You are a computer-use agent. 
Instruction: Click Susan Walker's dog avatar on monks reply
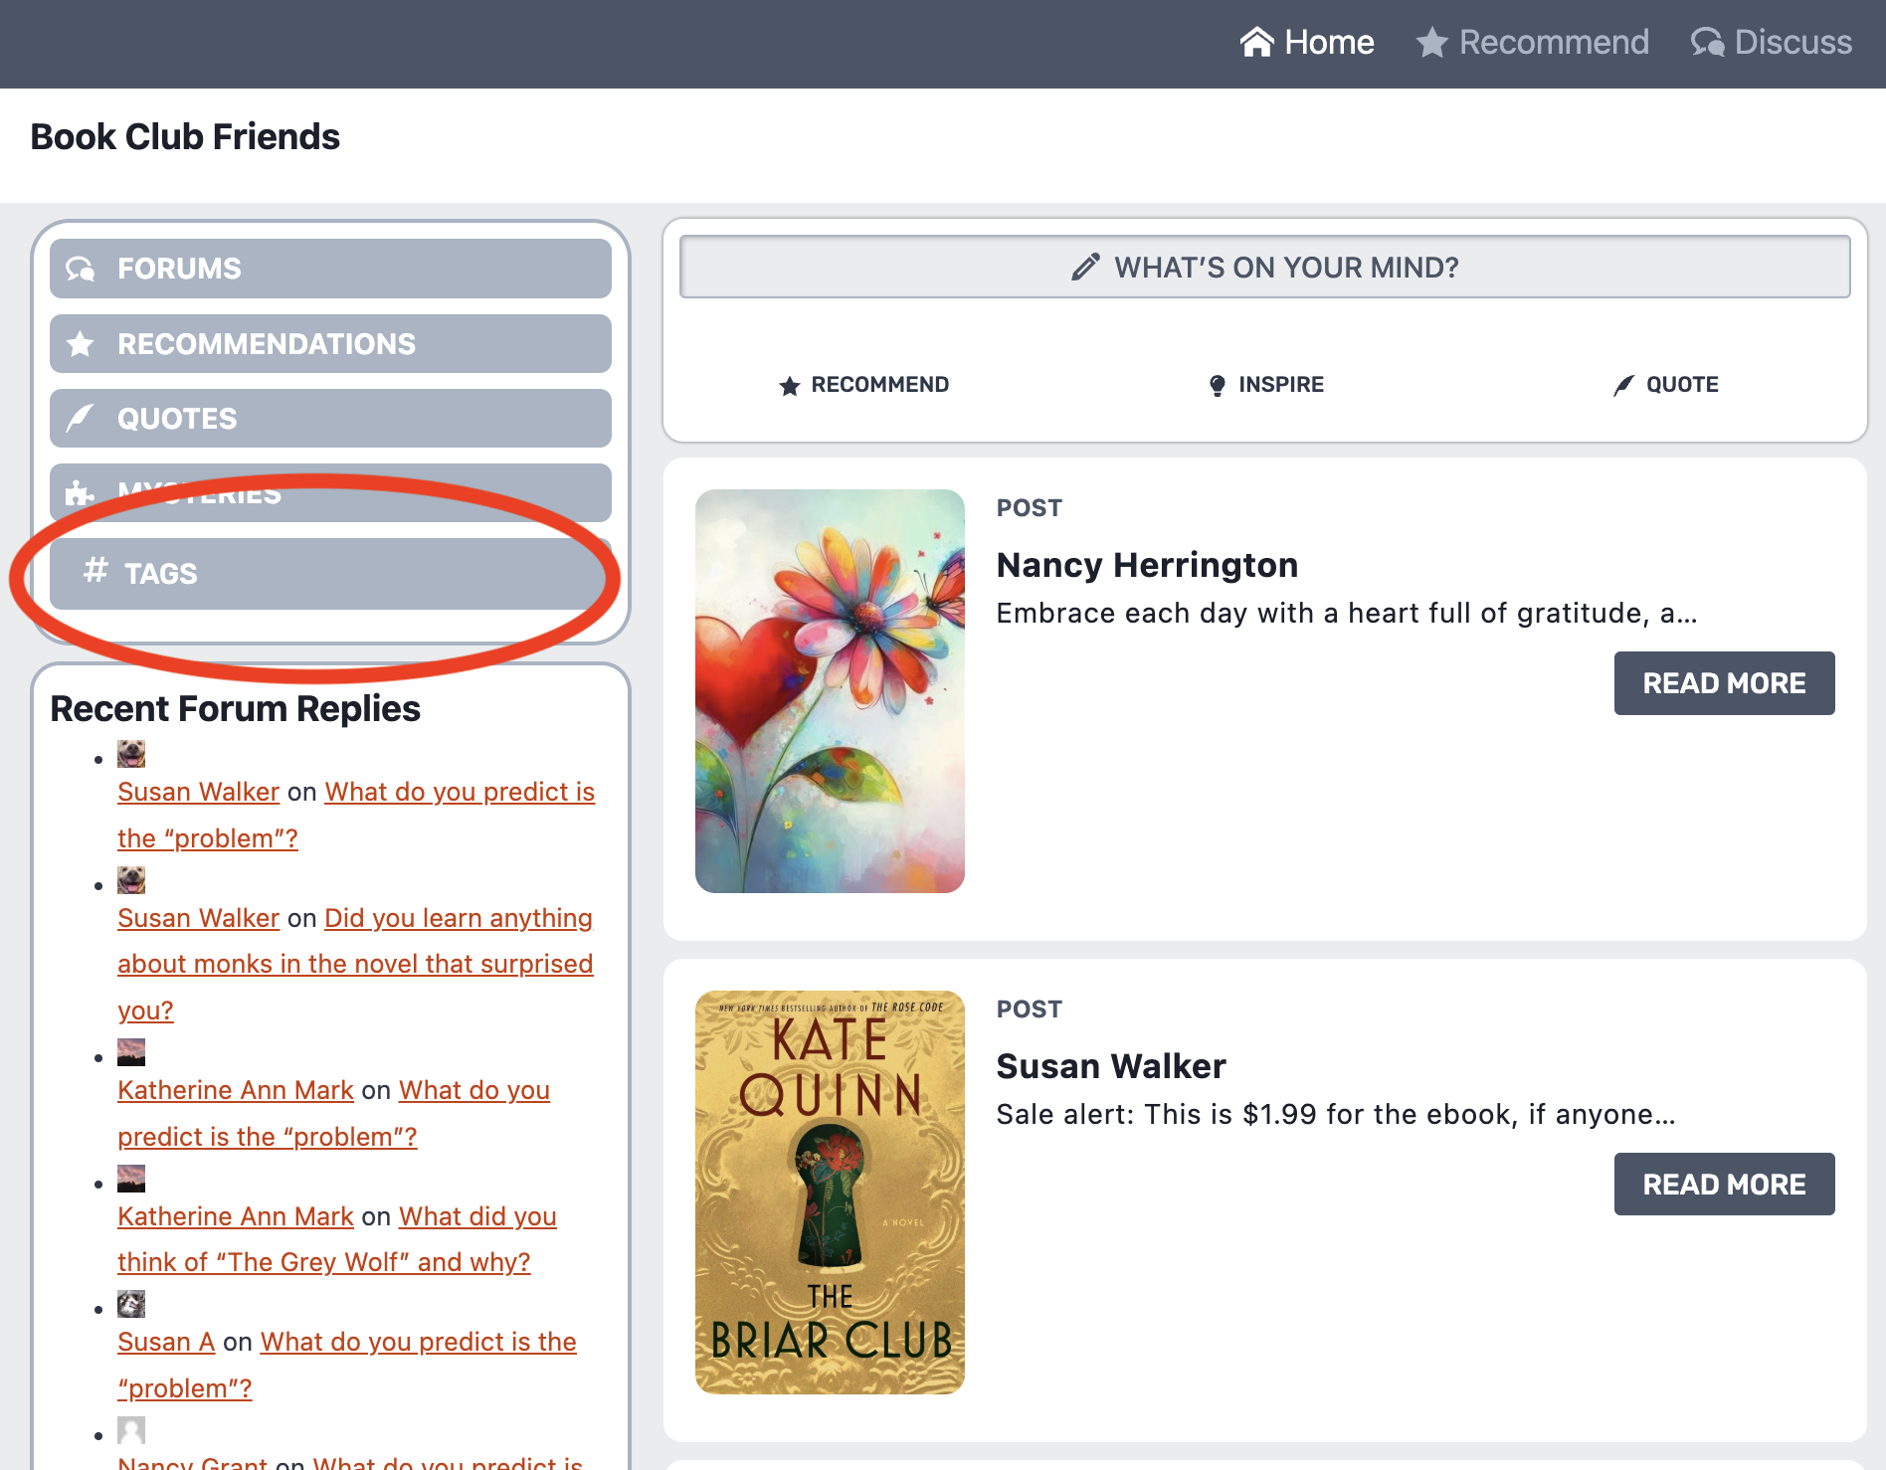[131, 880]
